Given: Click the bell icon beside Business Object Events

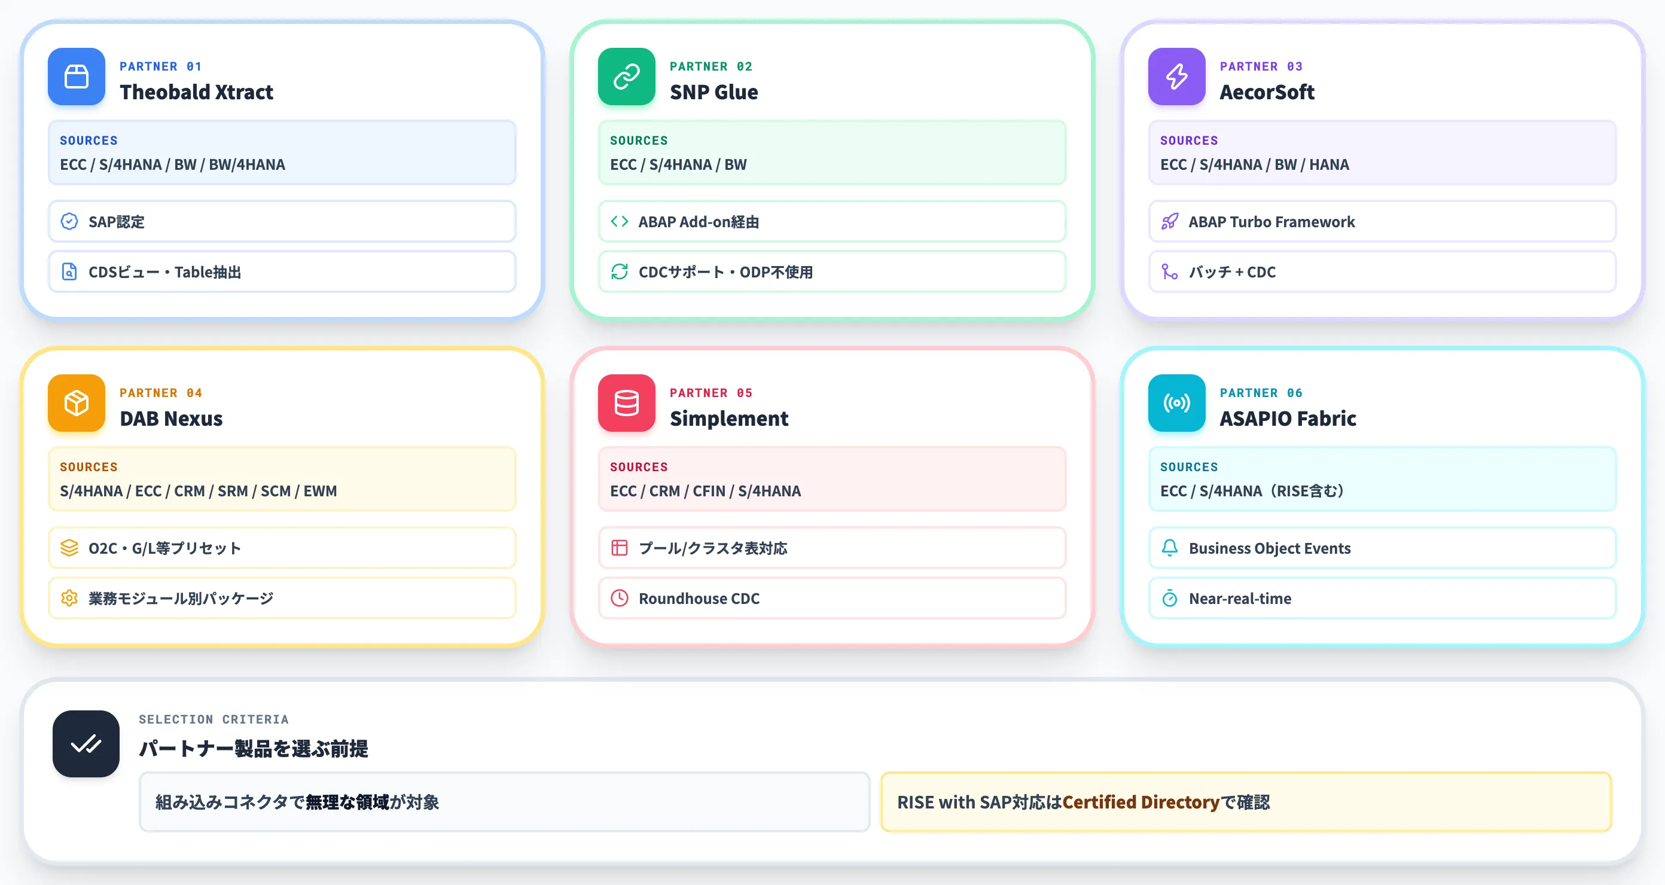Looking at the screenshot, I should (x=1169, y=548).
